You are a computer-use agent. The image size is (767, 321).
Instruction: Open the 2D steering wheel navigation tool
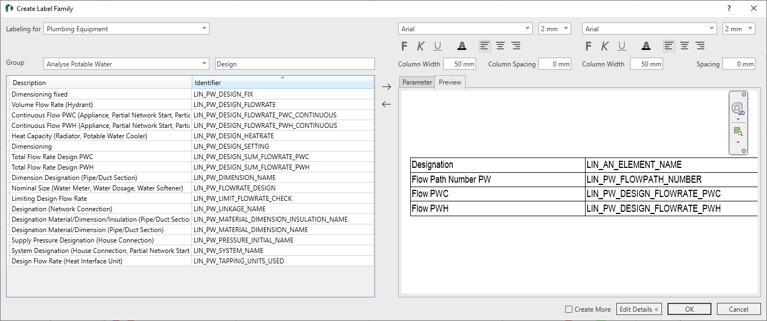[x=737, y=108]
